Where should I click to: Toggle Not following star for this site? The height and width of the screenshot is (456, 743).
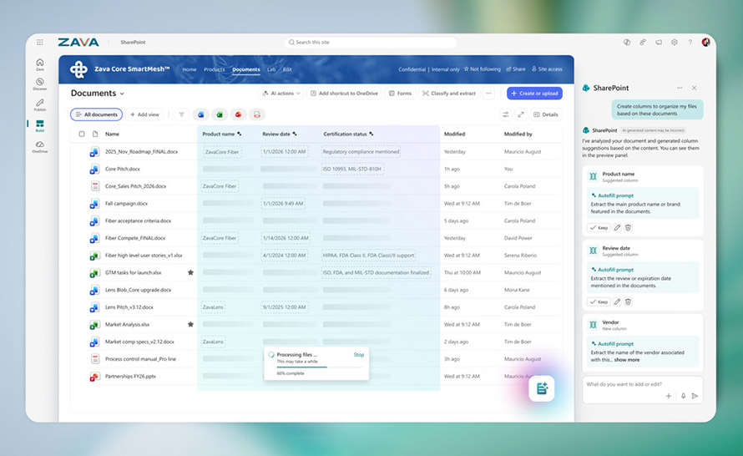(484, 69)
